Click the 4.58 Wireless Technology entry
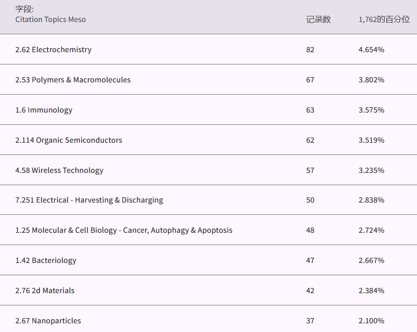 point(59,170)
